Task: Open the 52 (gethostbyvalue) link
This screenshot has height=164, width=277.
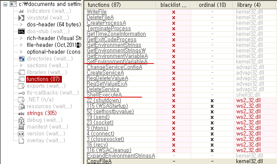Action: tap(110, 112)
